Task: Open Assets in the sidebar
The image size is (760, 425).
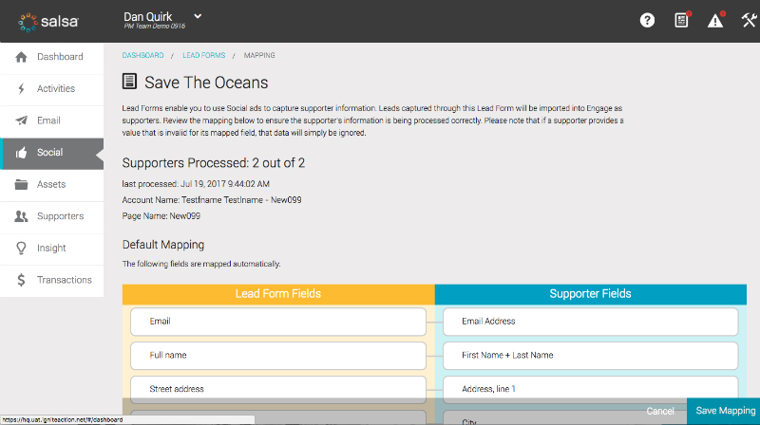Action: (x=51, y=184)
